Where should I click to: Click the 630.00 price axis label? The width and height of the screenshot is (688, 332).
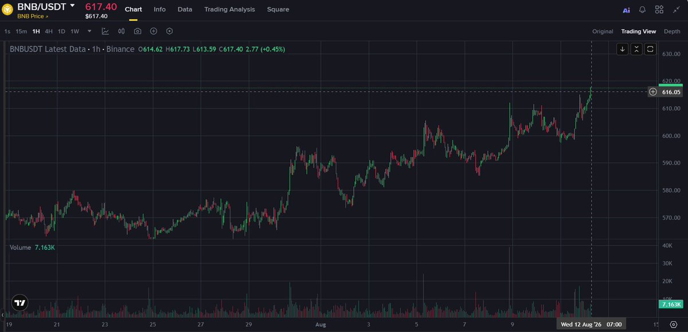point(671,54)
